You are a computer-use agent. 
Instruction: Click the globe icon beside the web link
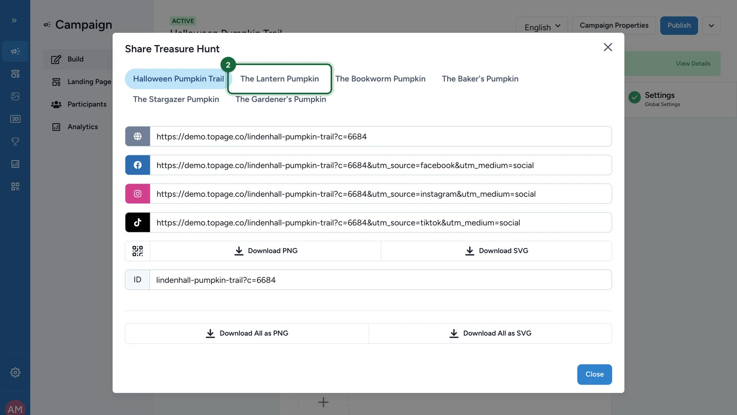[x=138, y=136]
